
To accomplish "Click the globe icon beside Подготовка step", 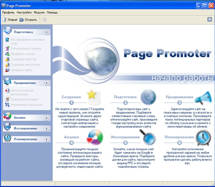I will [148, 97].
